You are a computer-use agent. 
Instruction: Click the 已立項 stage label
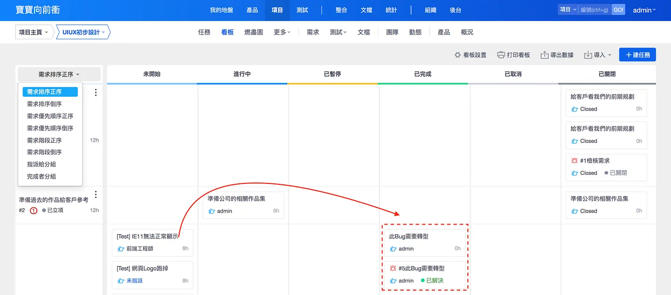tap(53, 210)
